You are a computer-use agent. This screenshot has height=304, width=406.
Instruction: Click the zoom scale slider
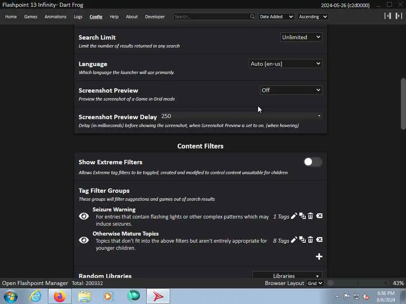pos(358,283)
